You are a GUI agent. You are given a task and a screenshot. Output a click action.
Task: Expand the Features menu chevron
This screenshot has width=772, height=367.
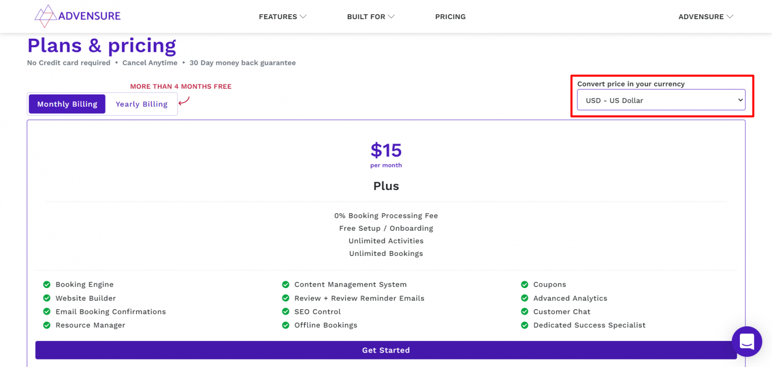pos(303,17)
